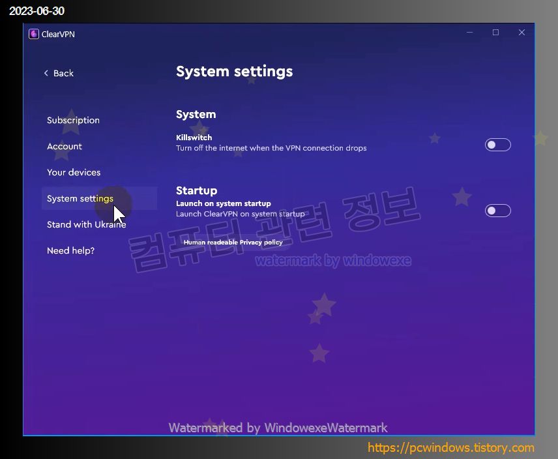The image size is (558, 459).
Task: Click the ClearVPN title text
Action: click(58, 34)
